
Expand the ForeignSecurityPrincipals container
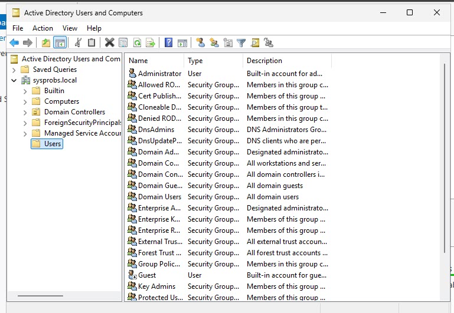pos(25,123)
